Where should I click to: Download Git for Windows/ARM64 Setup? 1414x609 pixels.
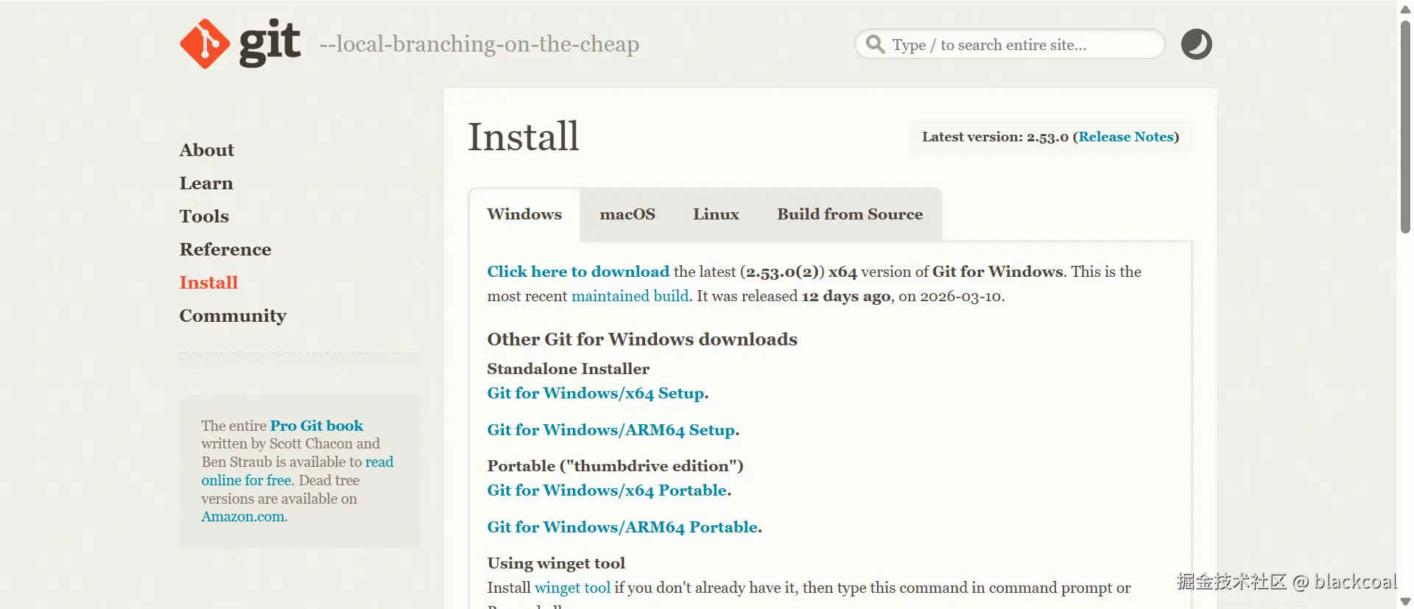pyautogui.click(x=611, y=430)
